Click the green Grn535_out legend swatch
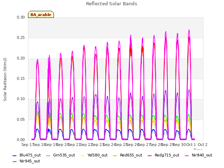The height and width of the screenshot is (168, 224). pos(48,155)
